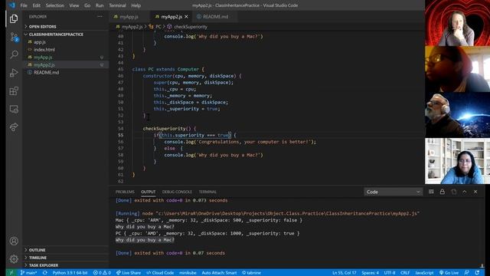Open app.js in the file tree
Image resolution: width=490 pixels, height=276 pixels.
pyautogui.click(x=40, y=42)
